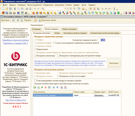Open the Сервис menu

pos(76,5)
